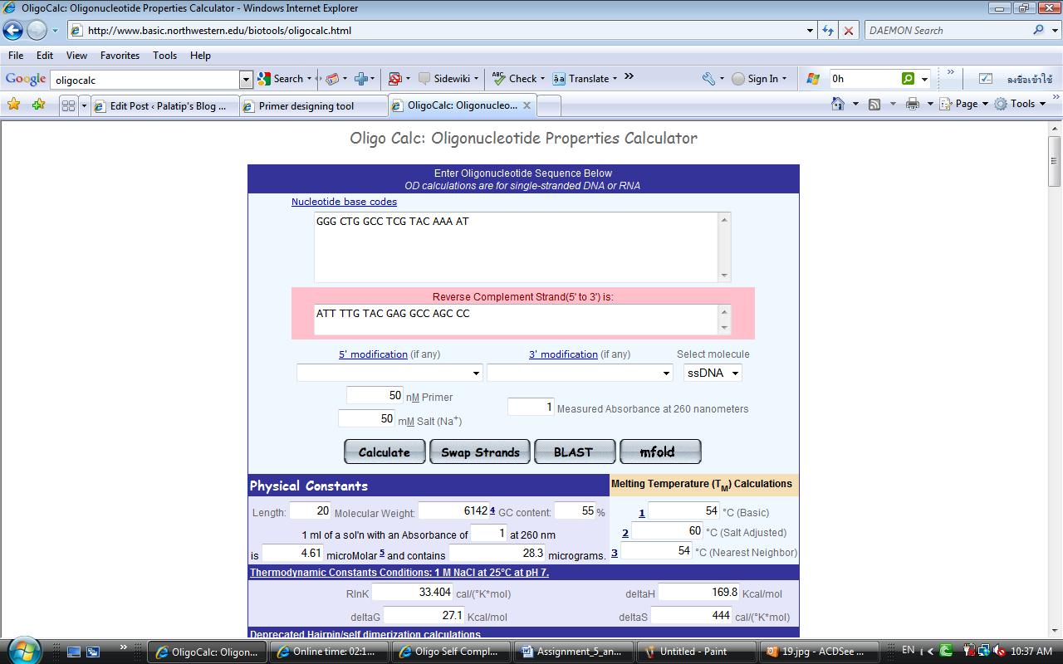This screenshot has height=664, width=1063.
Task: Refresh the page with the refresh icon
Action: pos(828,31)
